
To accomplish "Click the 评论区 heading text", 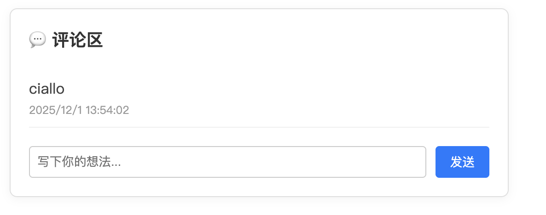I will point(77,40).
